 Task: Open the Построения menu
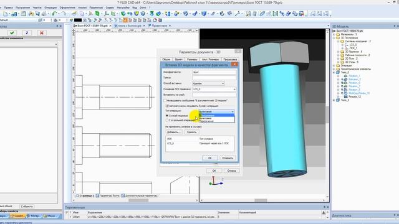click(x=22, y=7)
